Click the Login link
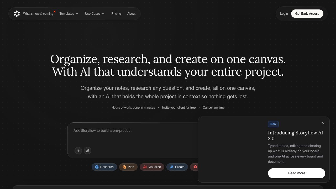336x189 pixels. point(284,14)
